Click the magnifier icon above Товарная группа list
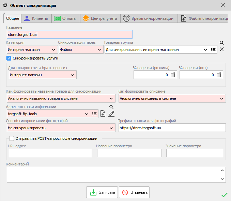Screen dimensions: 231x201 pos(221,43)
